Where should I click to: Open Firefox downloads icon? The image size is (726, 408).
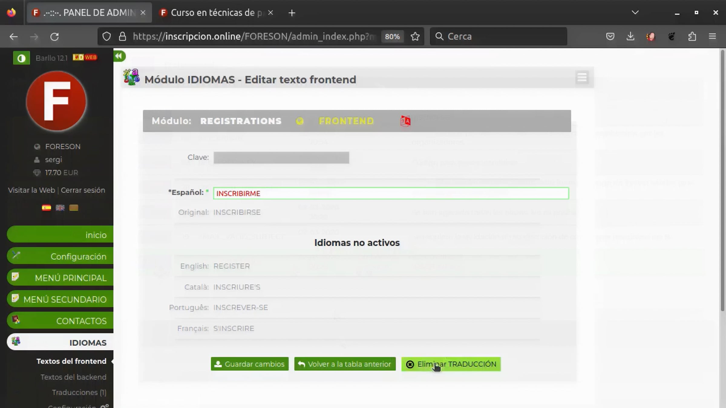[x=630, y=37]
